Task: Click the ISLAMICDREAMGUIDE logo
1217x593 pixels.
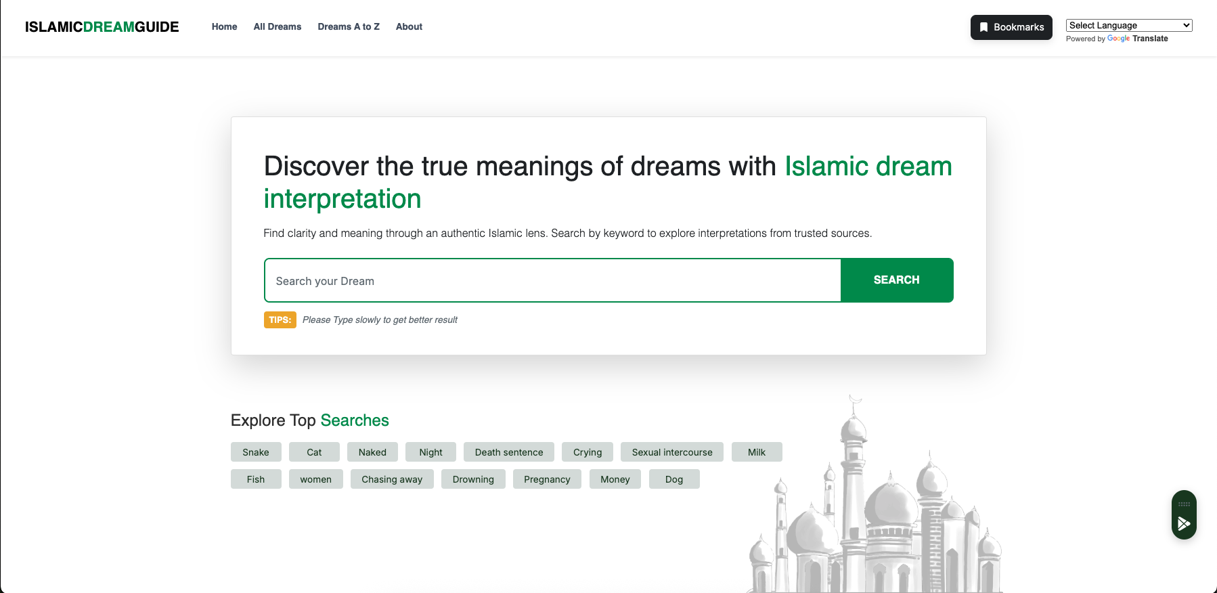Action: coord(102,27)
